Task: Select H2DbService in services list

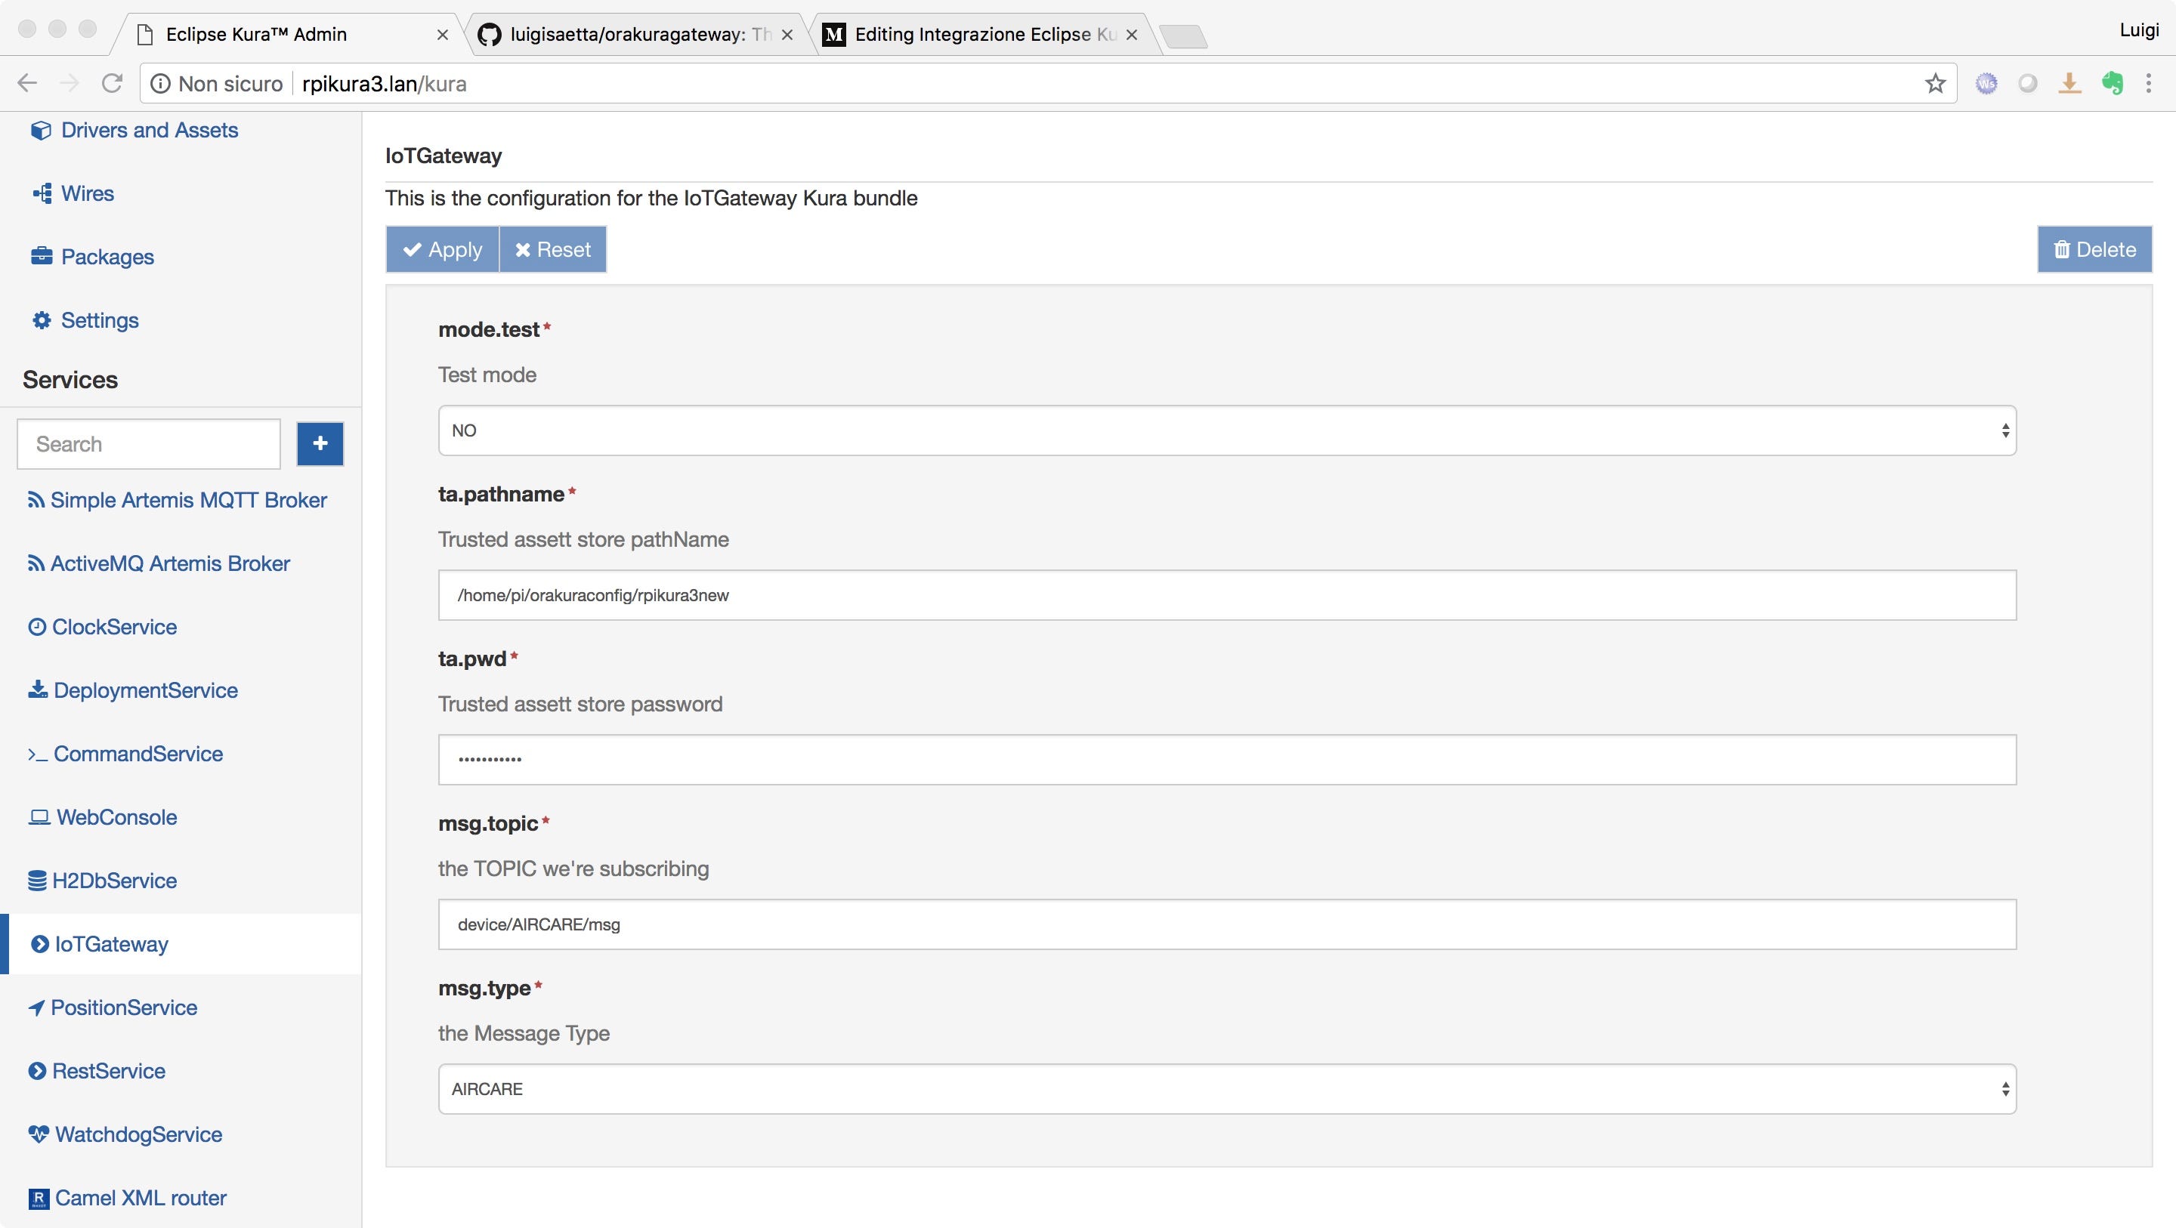Action: (114, 880)
